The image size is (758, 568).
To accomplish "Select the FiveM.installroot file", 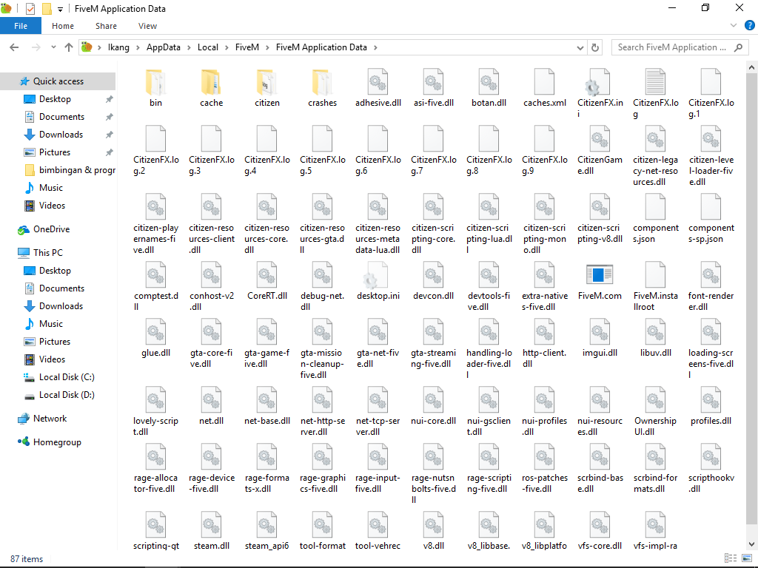I will [x=656, y=286].
